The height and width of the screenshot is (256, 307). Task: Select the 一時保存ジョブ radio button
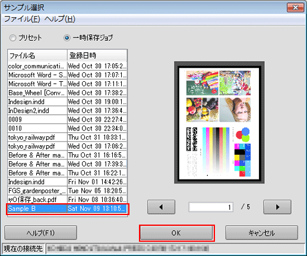(x=67, y=38)
